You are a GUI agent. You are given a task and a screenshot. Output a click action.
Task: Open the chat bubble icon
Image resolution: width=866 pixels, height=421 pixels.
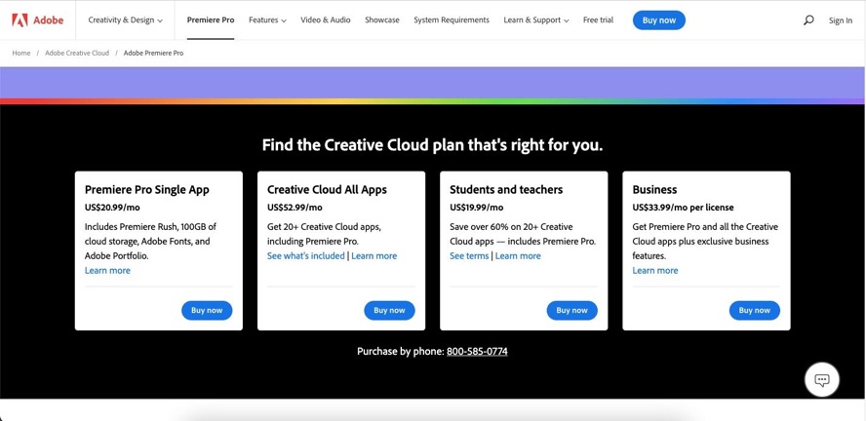822,380
